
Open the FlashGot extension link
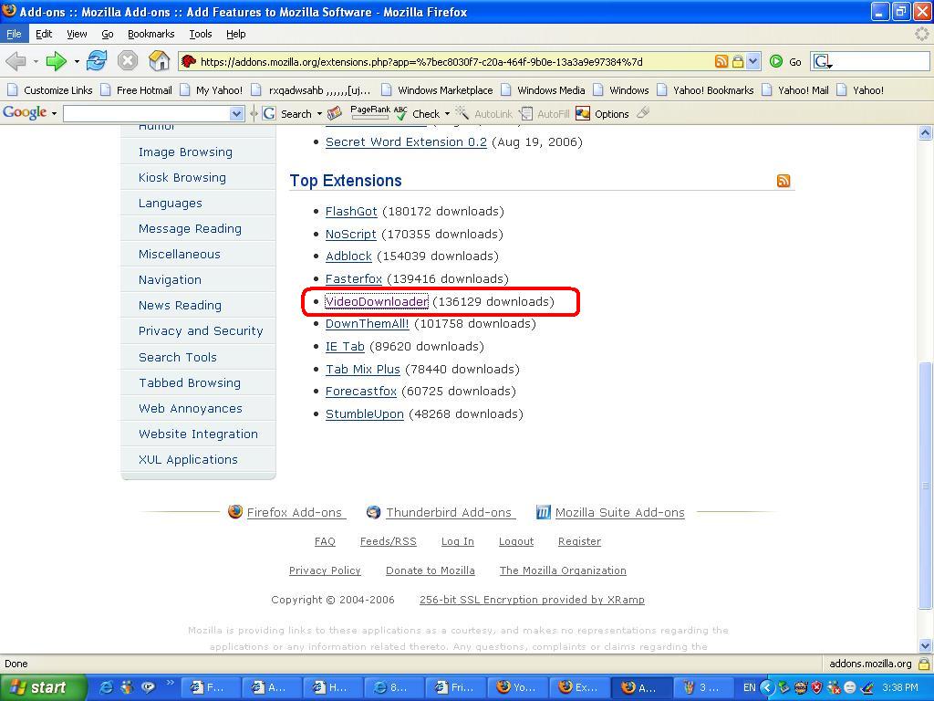351,211
